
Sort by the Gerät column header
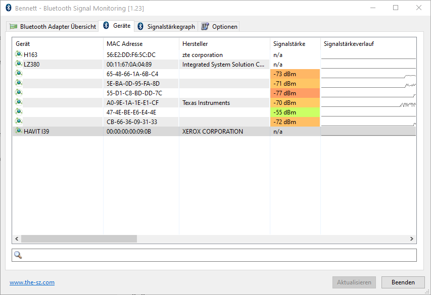pyautogui.click(x=58, y=44)
